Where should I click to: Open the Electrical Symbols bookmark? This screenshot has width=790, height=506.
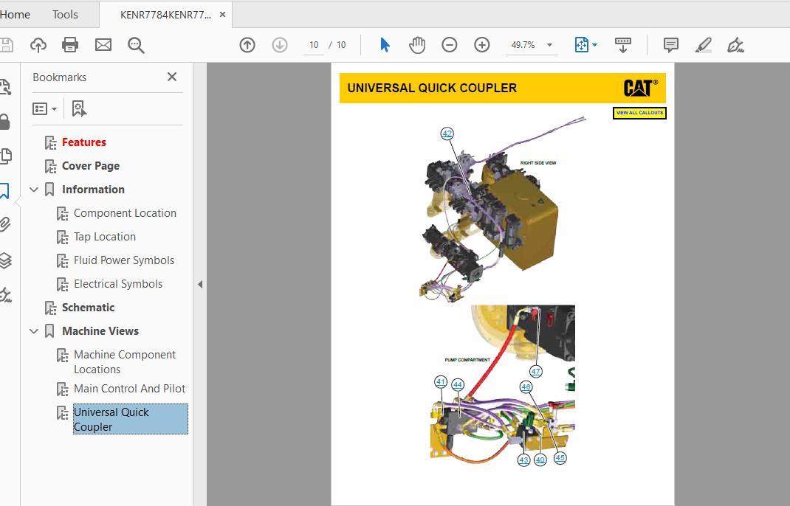tap(118, 285)
